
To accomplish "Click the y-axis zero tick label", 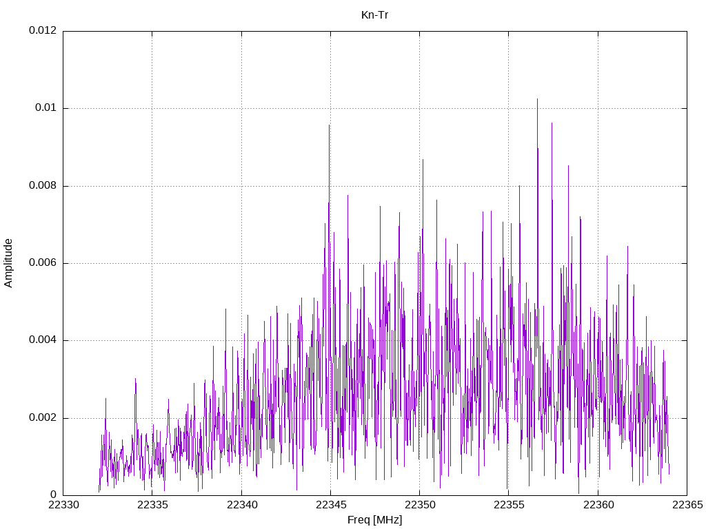I will [x=54, y=495].
